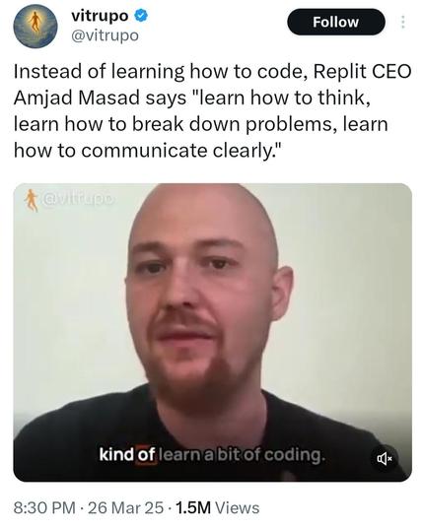Follow the vitrupo account
This screenshot has height=528, width=423.
pos(335,23)
